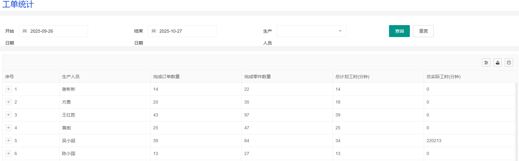Click the 重置 button
This screenshot has height=161, width=519.
[x=423, y=31]
